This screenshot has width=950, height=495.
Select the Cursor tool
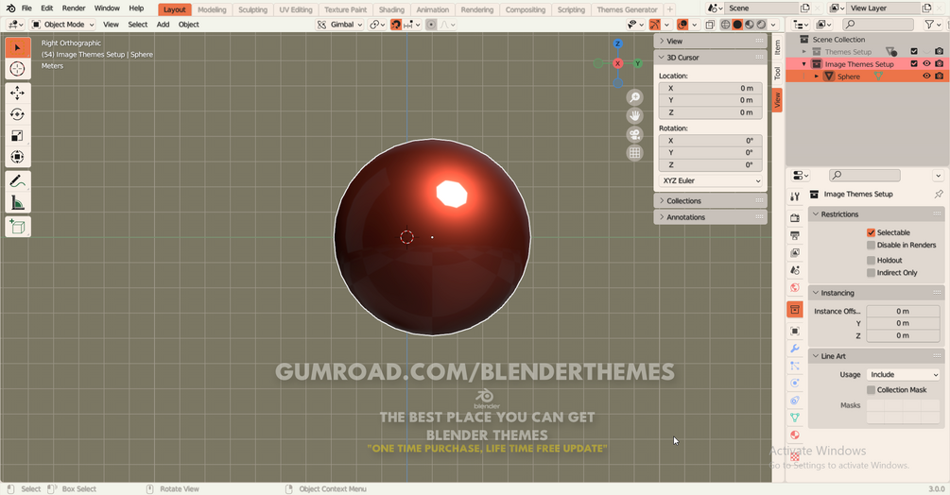coord(18,69)
